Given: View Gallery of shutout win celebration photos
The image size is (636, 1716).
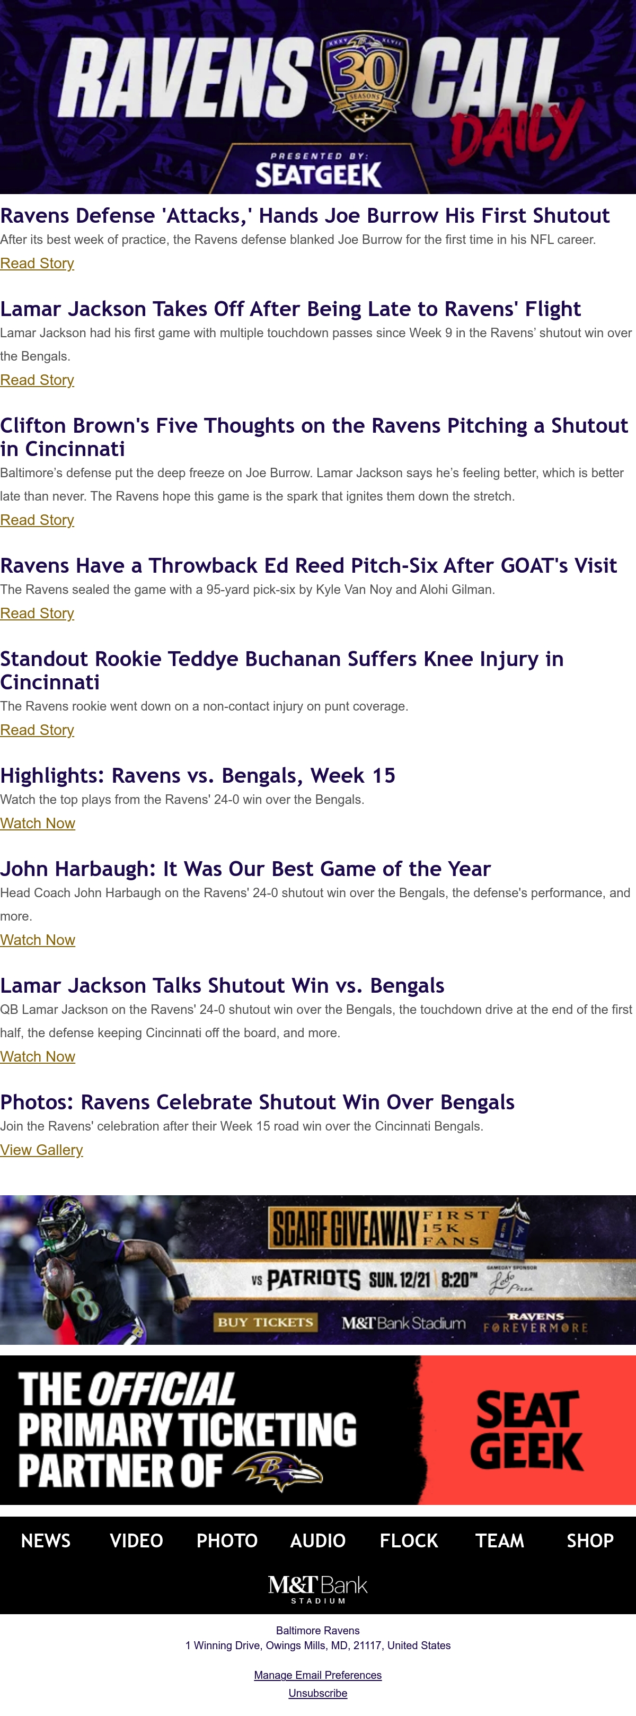Looking at the screenshot, I should 41,1149.
